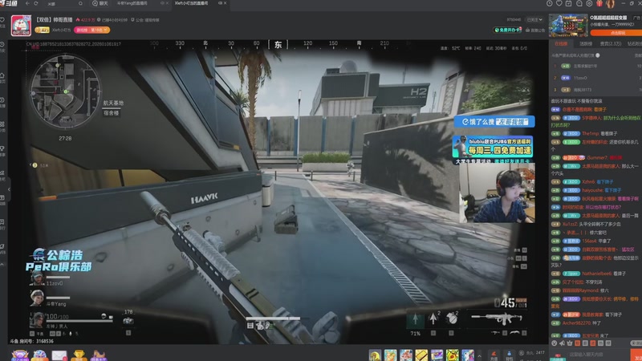
Task: Click the trophy icon in left sidebar
Action: 2,148
